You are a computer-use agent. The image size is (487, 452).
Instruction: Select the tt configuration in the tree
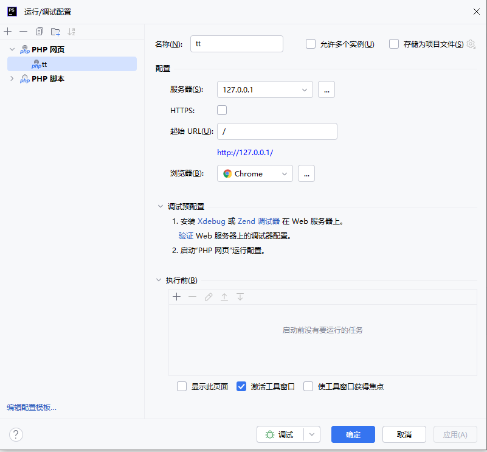pos(72,64)
